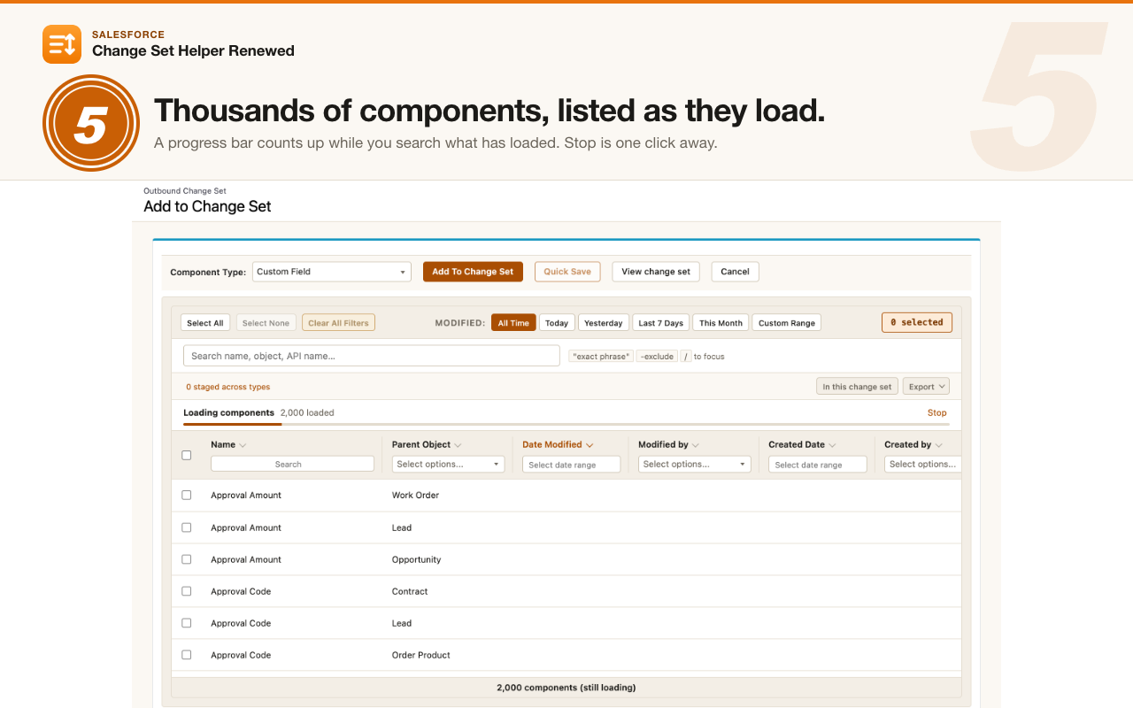
Task: Click the Change Set Helper Renewed logo icon
Action: point(62,44)
